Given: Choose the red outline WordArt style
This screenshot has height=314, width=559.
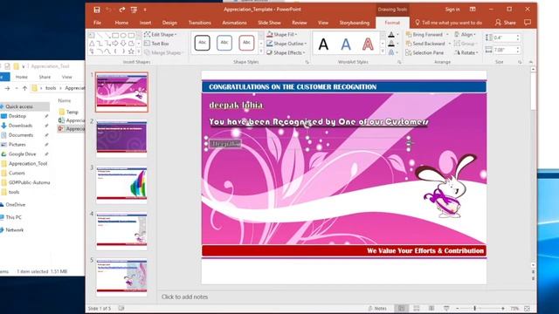Looking at the screenshot, I should tap(368, 44).
